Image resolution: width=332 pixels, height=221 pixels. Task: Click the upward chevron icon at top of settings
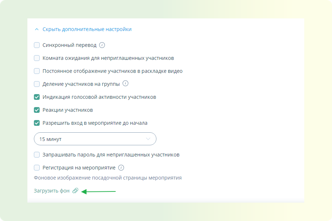37,29
